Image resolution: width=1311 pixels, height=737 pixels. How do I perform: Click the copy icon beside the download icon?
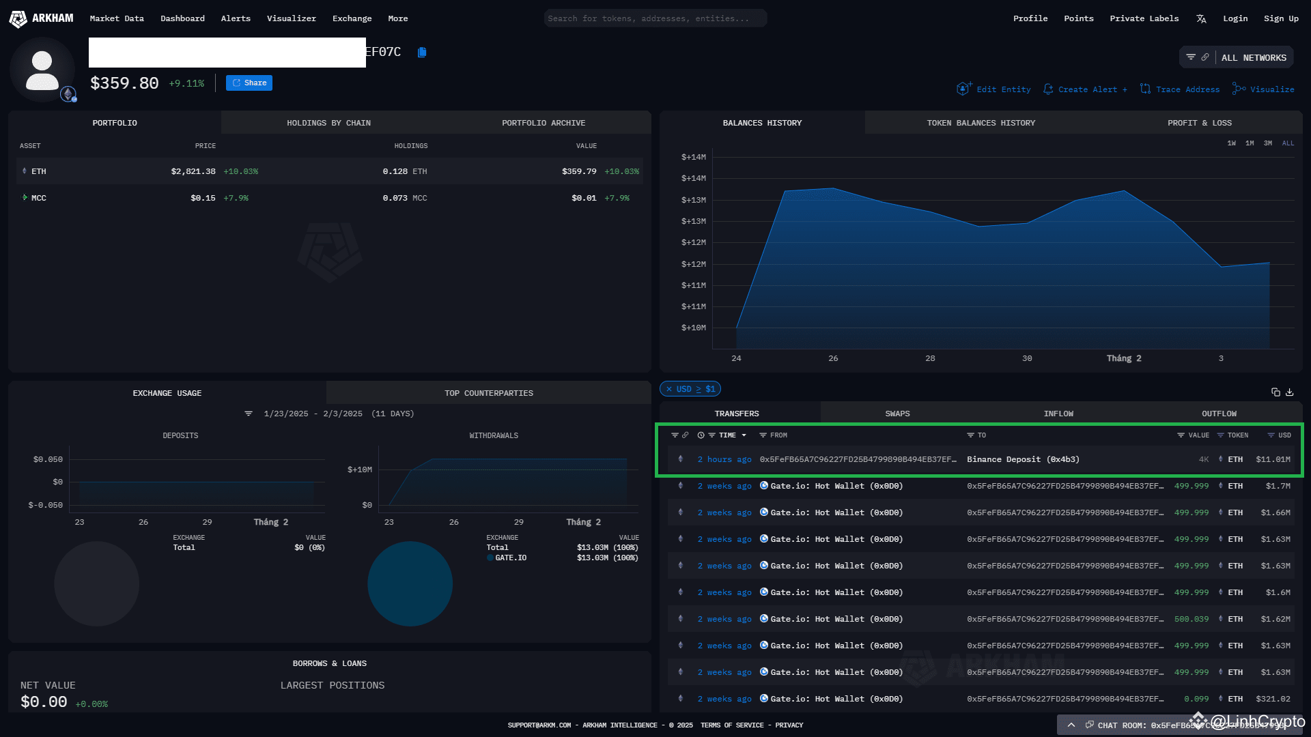tap(1275, 392)
